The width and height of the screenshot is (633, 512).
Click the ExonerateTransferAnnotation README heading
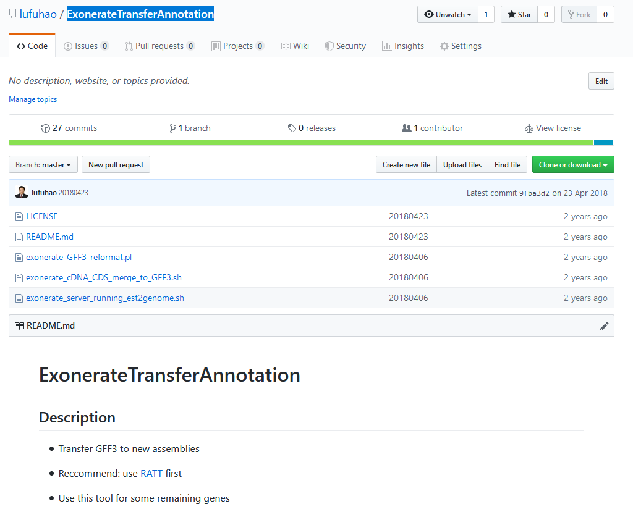coord(169,375)
